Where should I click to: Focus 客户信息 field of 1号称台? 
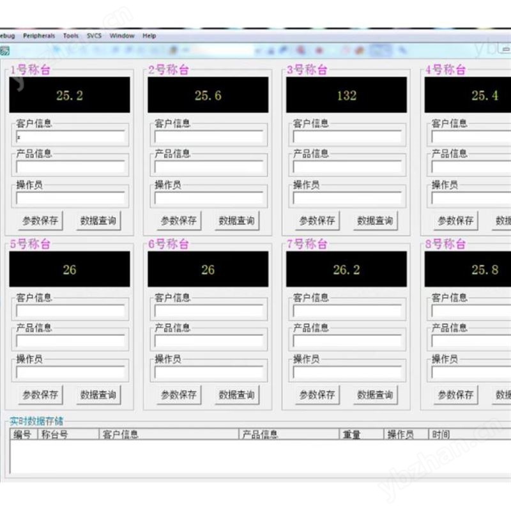[x=70, y=137]
